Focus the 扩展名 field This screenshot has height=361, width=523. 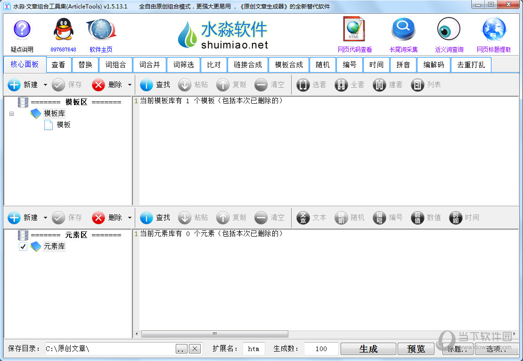tap(254, 349)
